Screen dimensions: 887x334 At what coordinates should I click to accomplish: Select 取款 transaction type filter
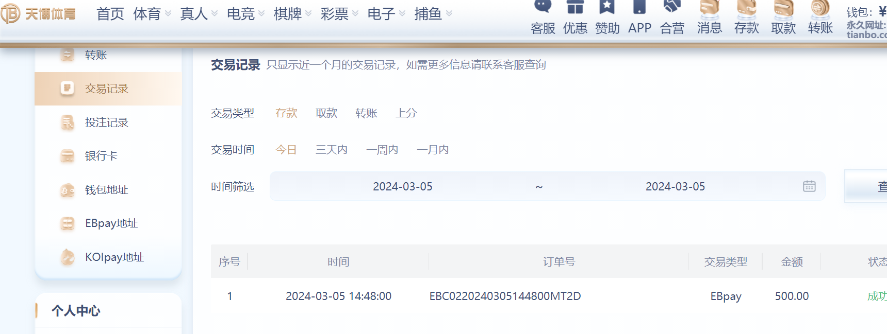tap(326, 113)
